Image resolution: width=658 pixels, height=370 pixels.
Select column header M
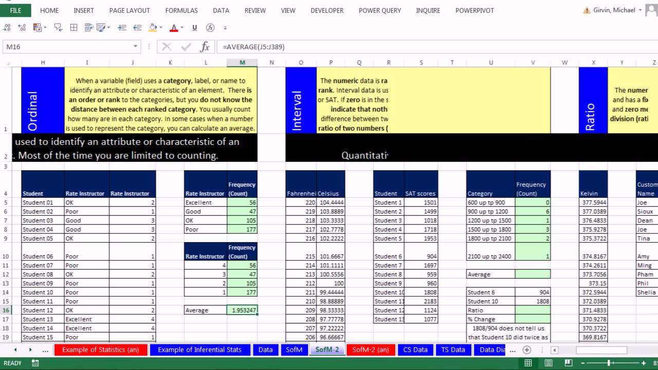(242, 63)
